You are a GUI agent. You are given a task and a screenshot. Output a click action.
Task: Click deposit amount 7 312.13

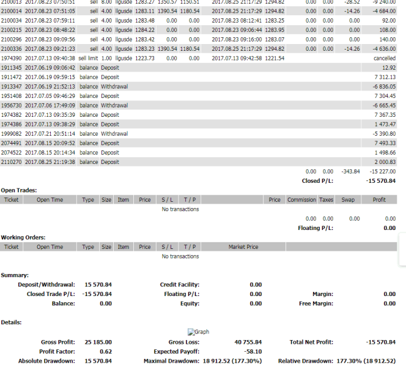385,77
